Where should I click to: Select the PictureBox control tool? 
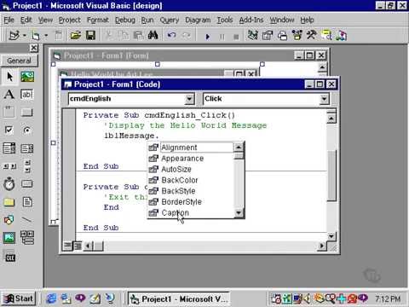pos(27,77)
